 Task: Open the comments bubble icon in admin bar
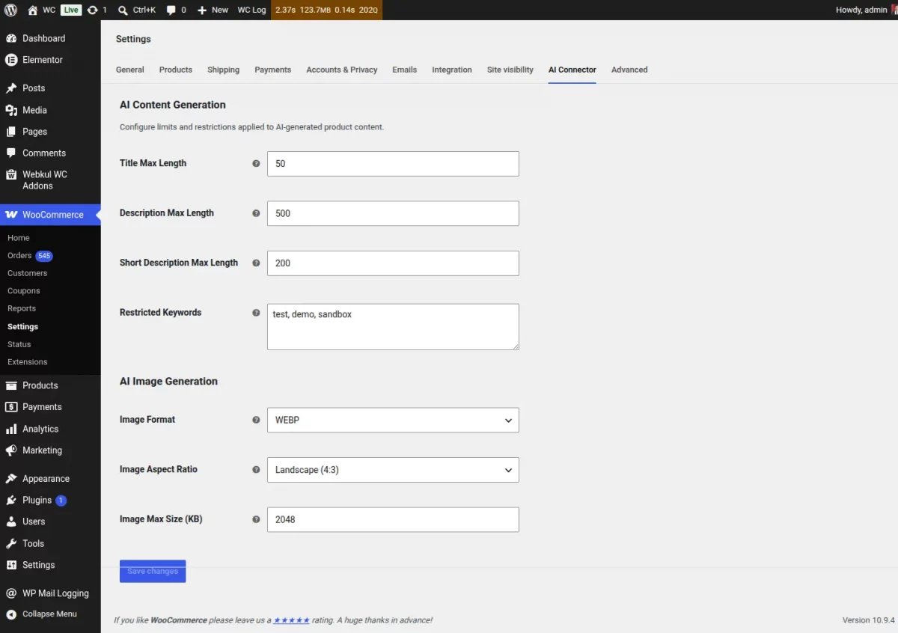(171, 10)
